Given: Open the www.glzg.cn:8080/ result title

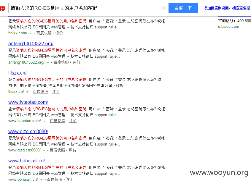Looking at the screenshot, I should click(28, 131).
